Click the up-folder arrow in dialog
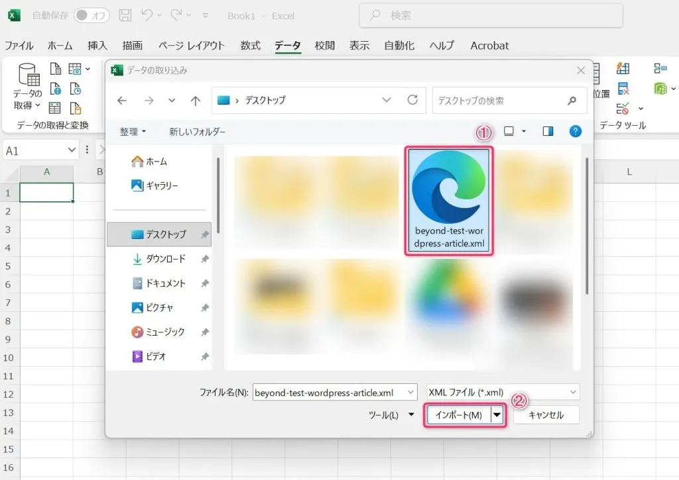The width and height of the screenshot is (679, 480). point(195,101)
